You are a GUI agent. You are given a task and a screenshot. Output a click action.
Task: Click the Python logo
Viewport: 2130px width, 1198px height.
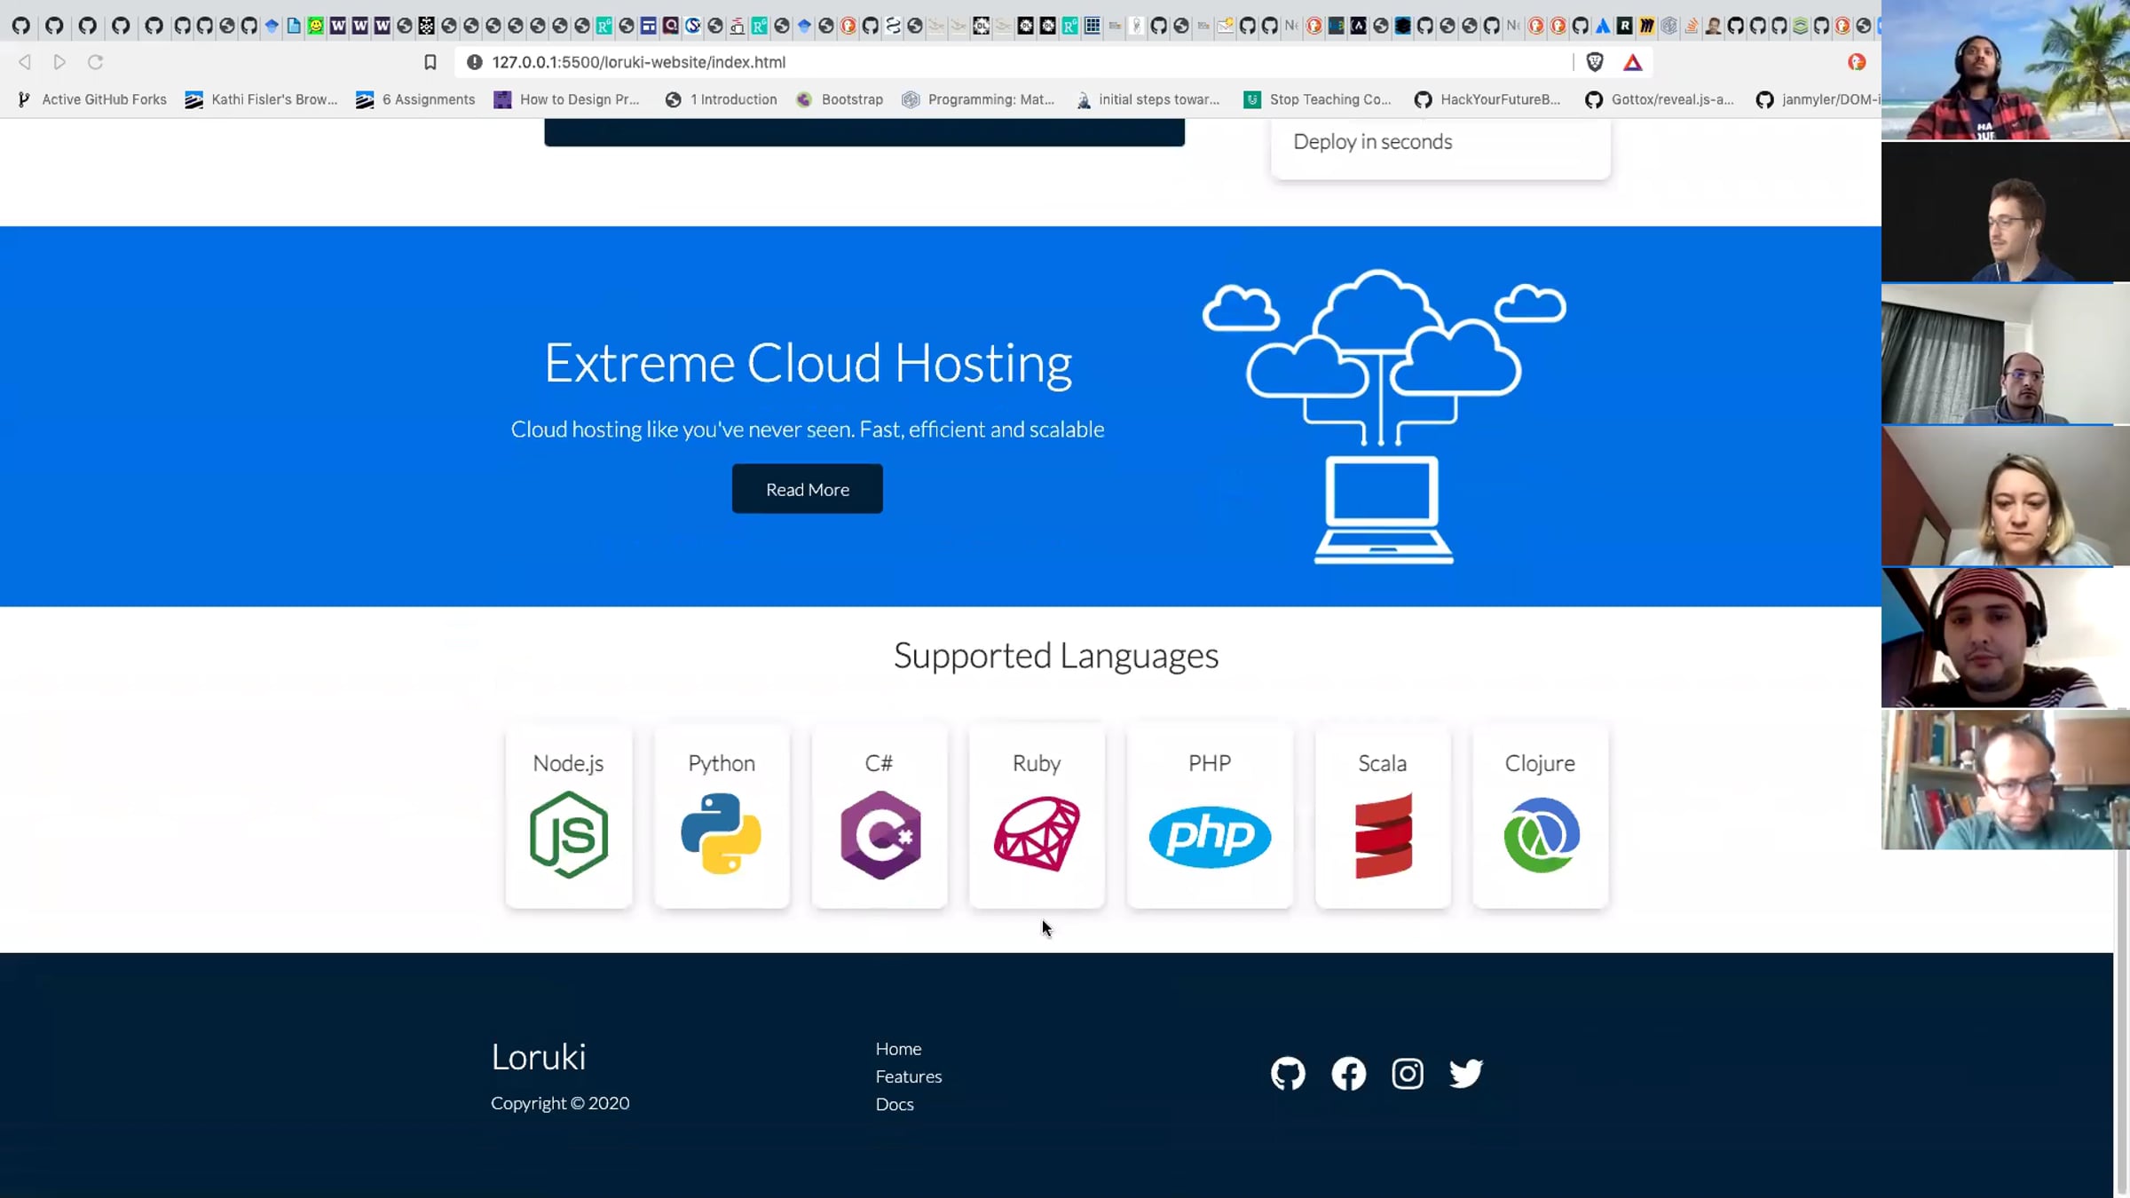pos(722,834)
